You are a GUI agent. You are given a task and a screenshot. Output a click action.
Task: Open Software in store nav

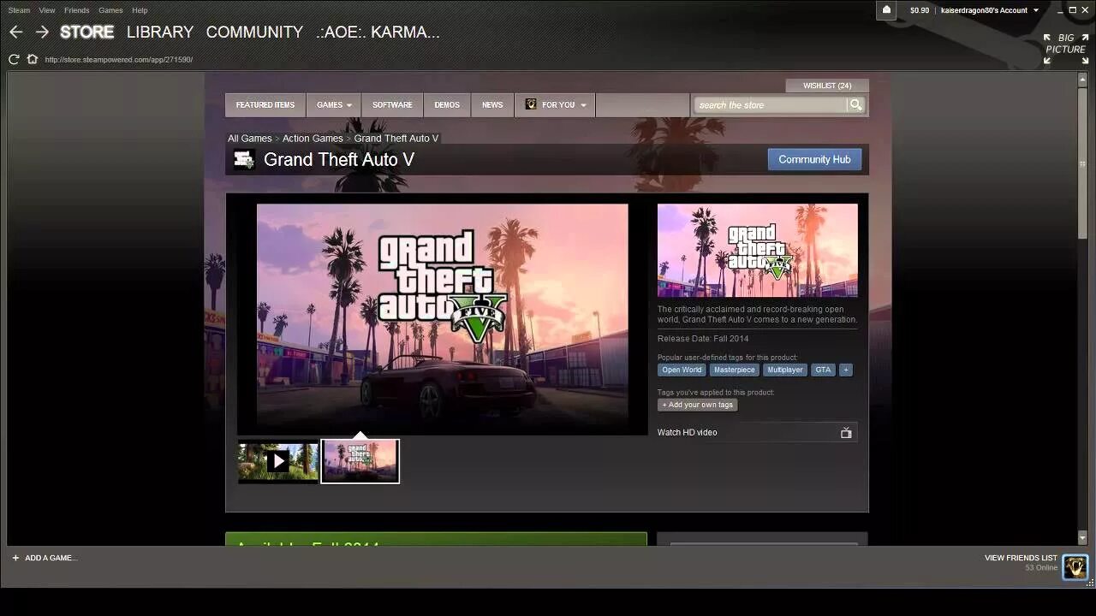pos(392,104)
